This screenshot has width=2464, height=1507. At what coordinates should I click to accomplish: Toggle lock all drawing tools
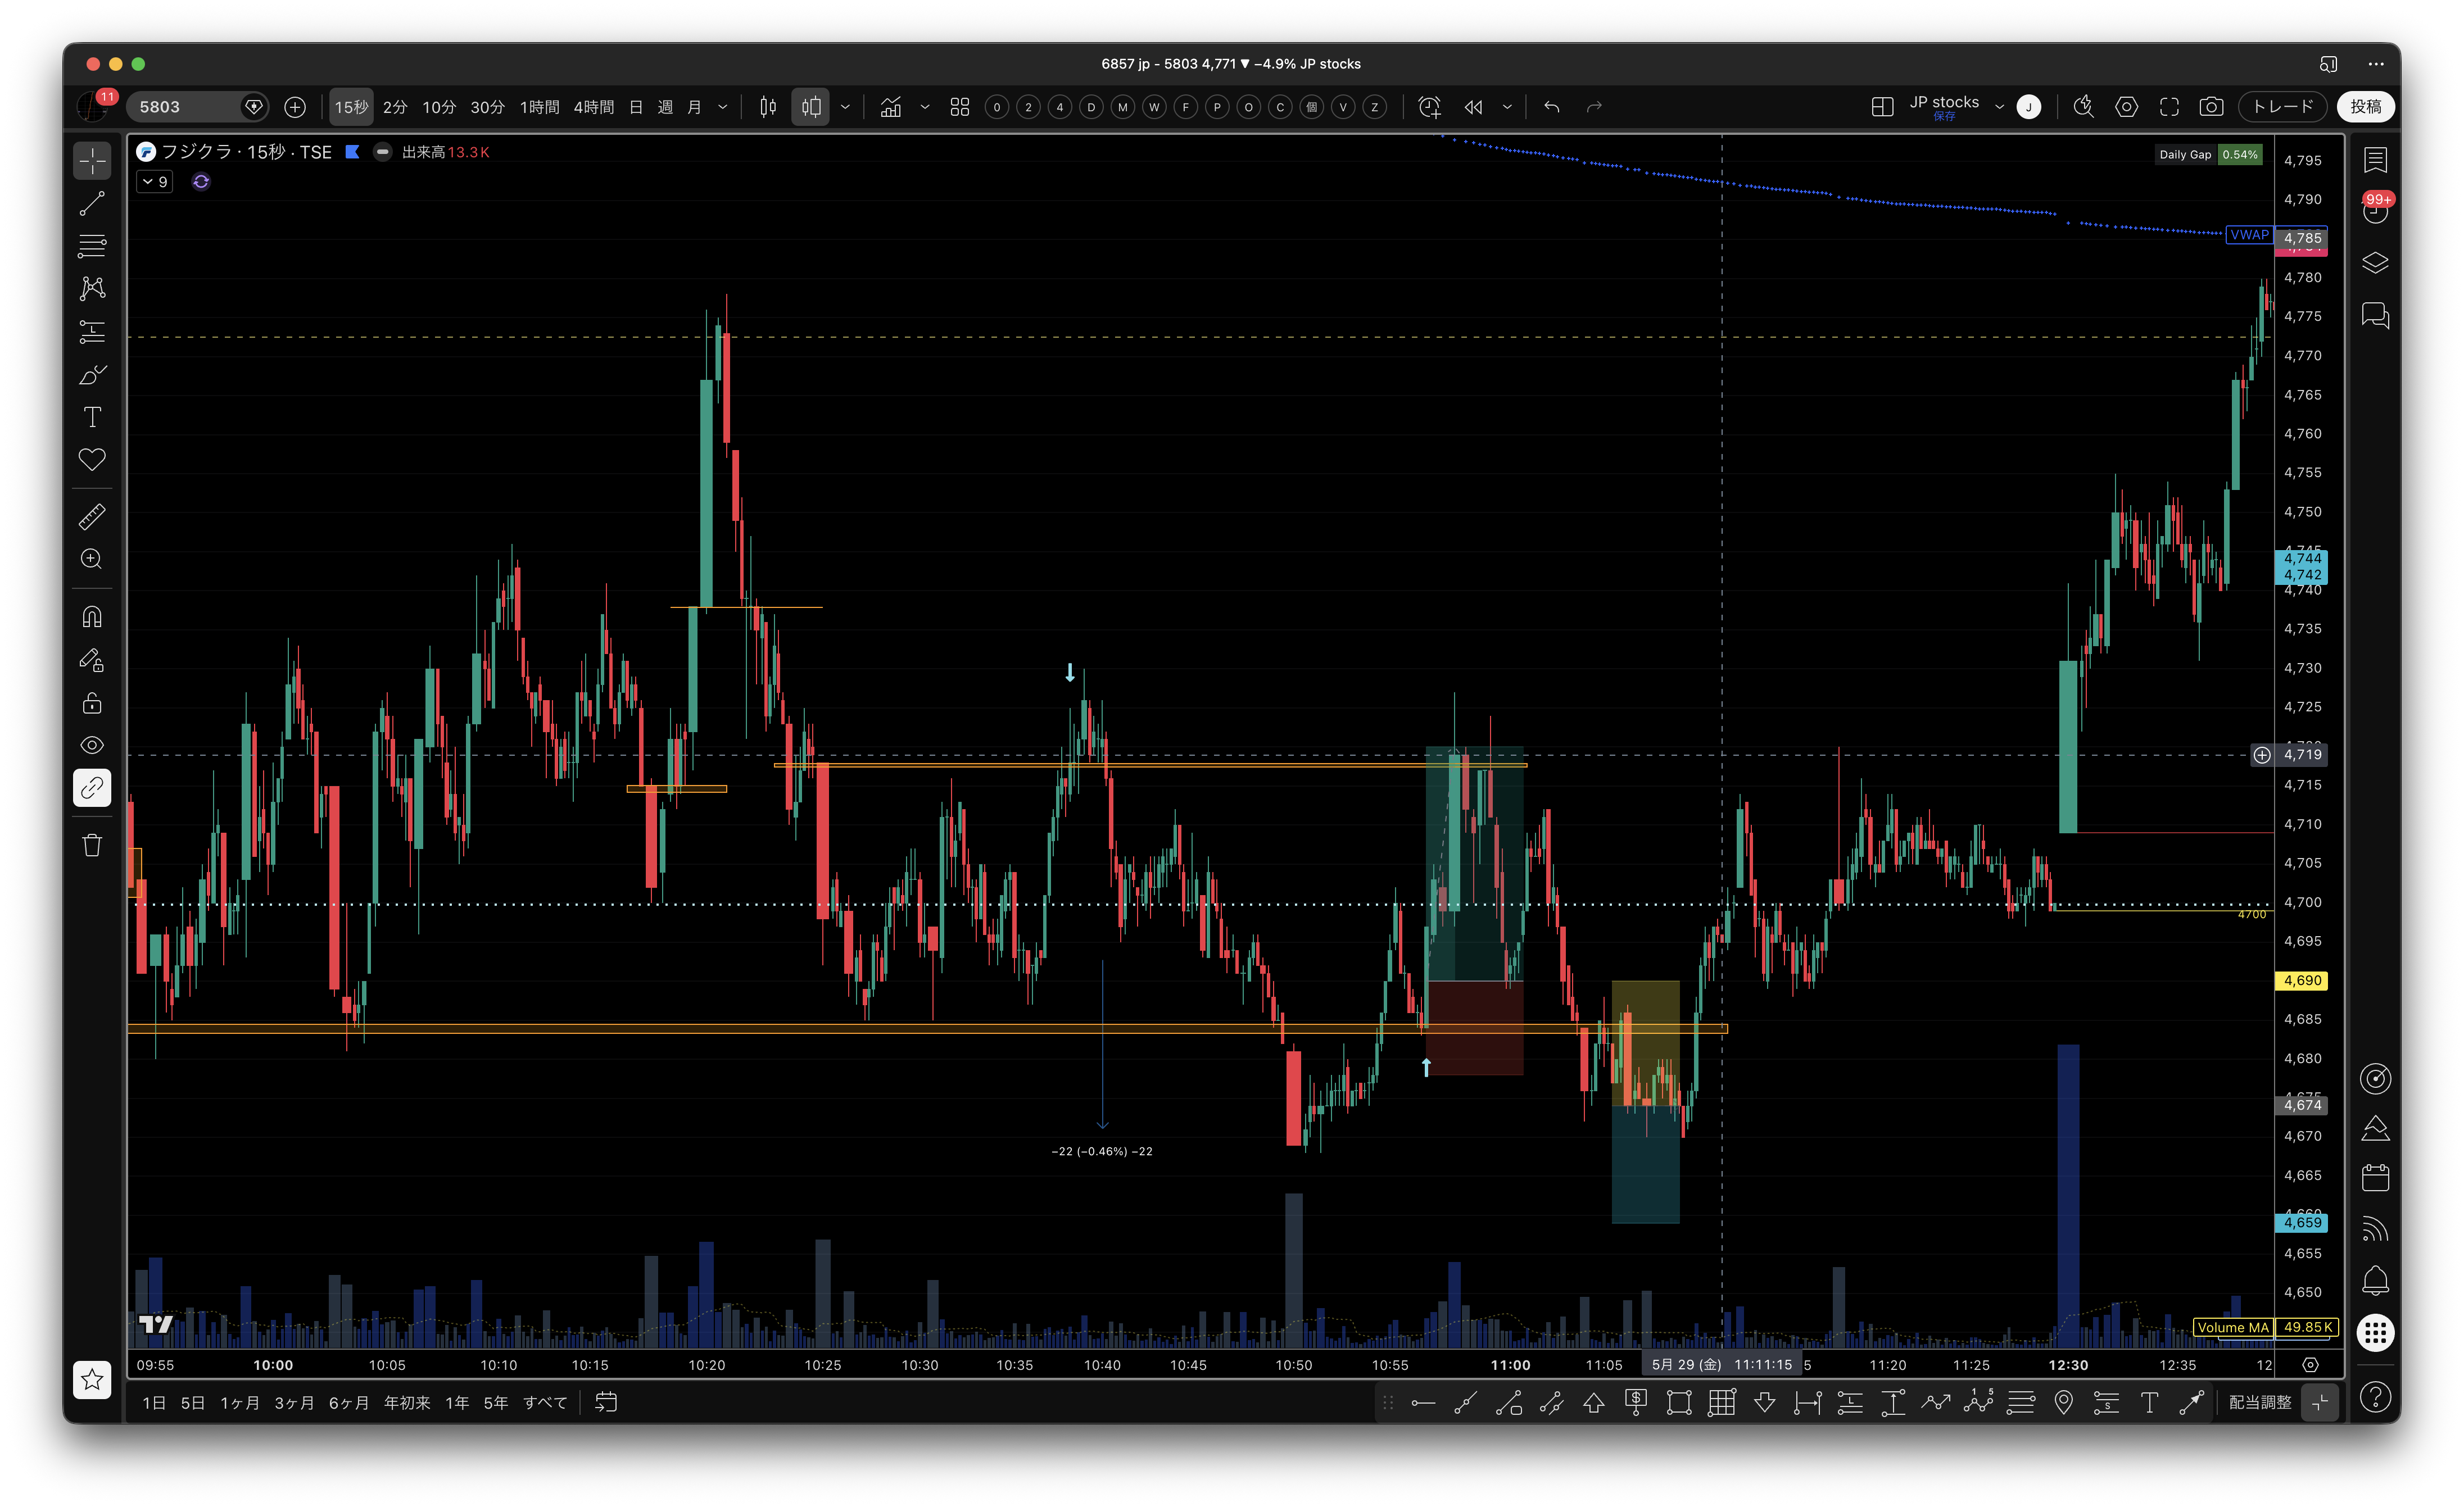pos(92,703)
